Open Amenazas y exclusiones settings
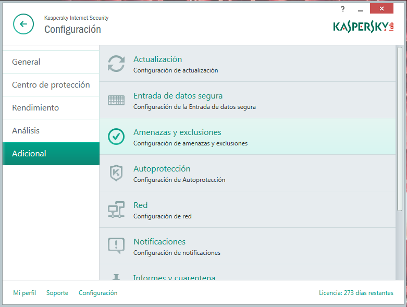407x307 pixels. coord(177,132)
